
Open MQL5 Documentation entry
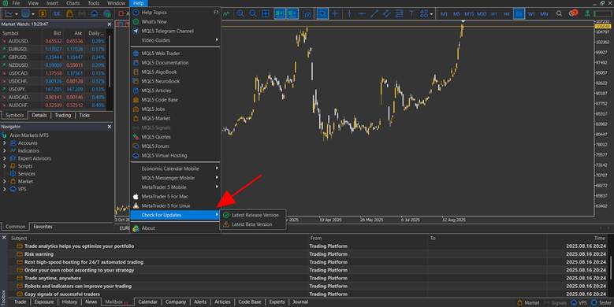tap(175, 62)
